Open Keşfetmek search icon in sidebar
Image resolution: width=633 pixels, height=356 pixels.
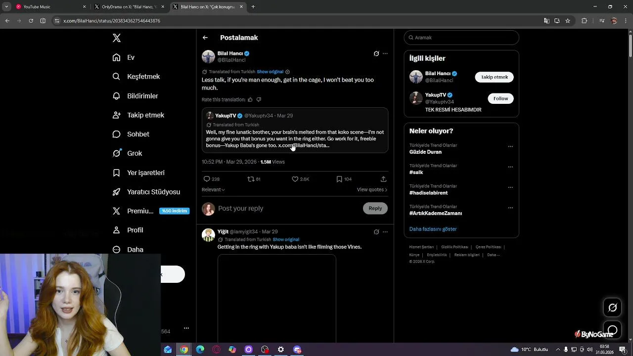[x=116, y=77]
